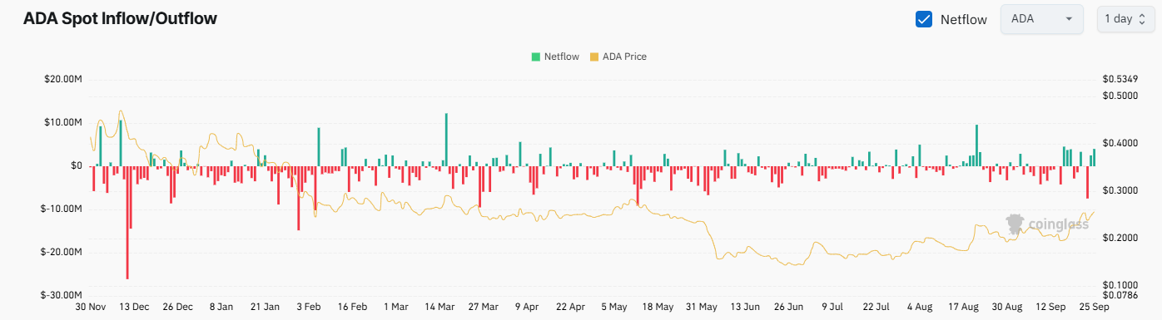1162x320 pixels.
Task: Click the 18 May date label
Action: click(658, 308)
